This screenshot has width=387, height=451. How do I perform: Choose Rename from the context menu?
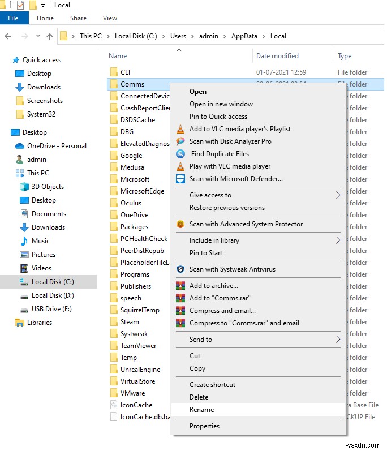coord(258,410)
